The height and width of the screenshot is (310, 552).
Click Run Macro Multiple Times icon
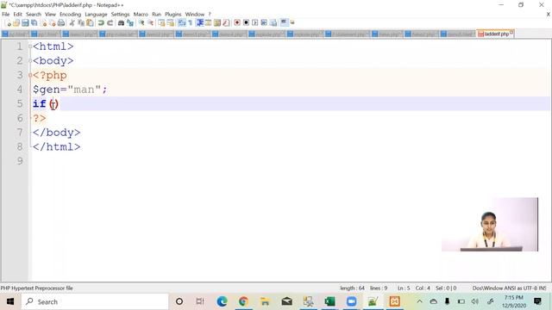pyautogui.click(x=264, y=23)
